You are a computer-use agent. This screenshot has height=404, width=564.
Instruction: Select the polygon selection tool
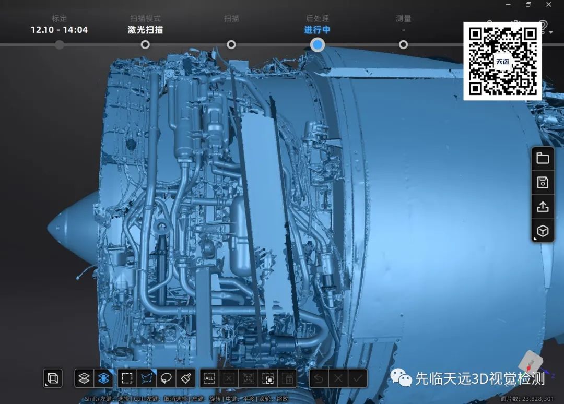(x=146, y=378)
